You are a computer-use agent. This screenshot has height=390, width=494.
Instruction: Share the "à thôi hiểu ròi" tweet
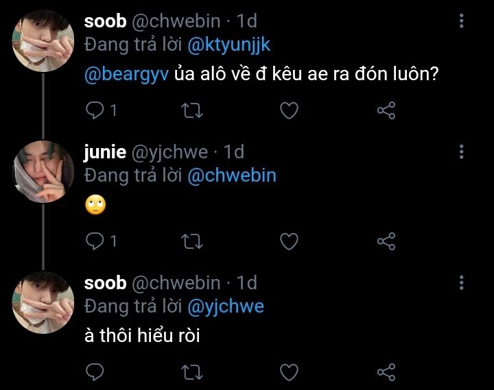387,372
